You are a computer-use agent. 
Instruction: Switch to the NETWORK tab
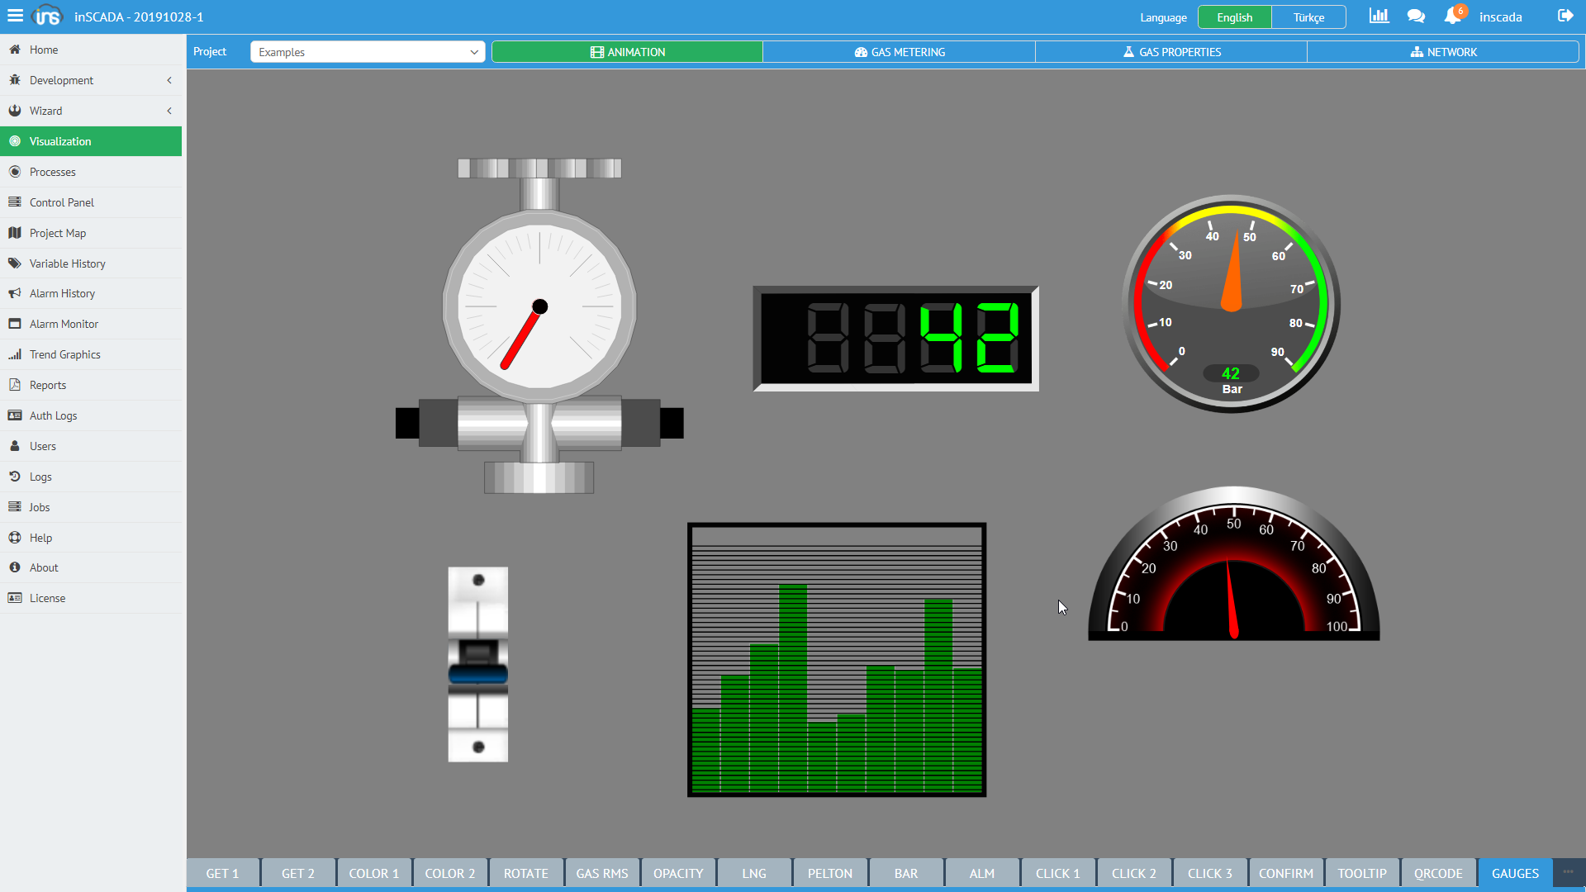pyautogui.click(x=1443, y=52)
